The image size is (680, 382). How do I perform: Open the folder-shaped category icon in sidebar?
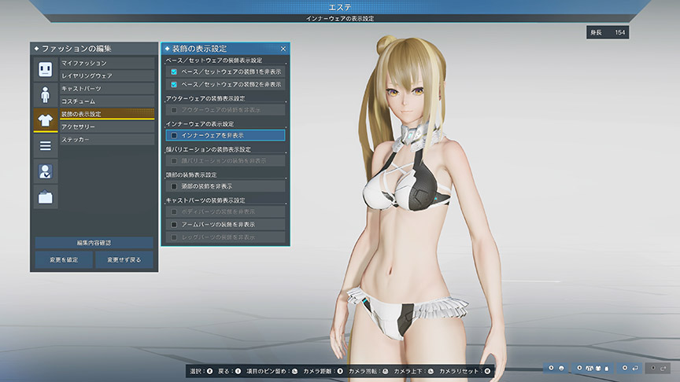tap(45, 197)
